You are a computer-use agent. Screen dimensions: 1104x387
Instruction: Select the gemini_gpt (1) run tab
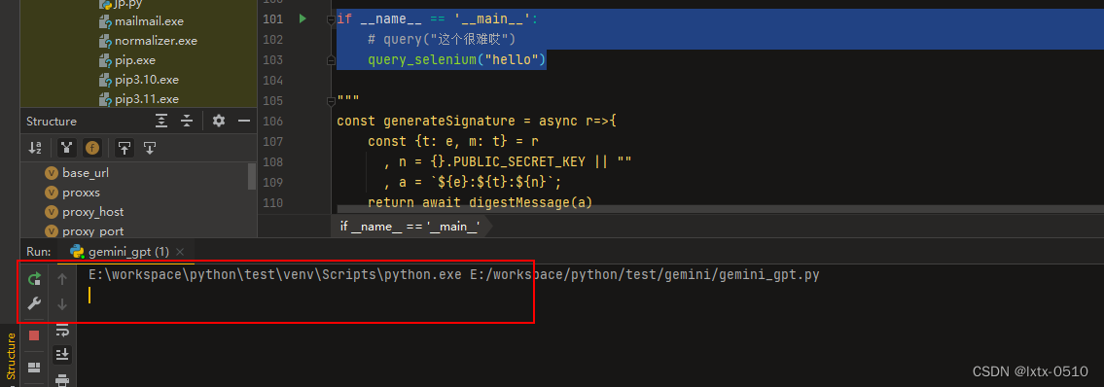click(120, 251)
